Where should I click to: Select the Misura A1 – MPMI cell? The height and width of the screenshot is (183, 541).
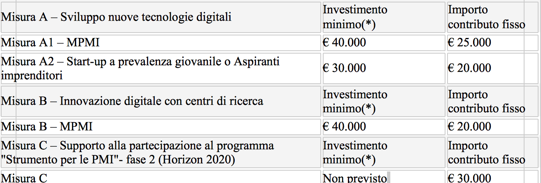pos(161,42)
